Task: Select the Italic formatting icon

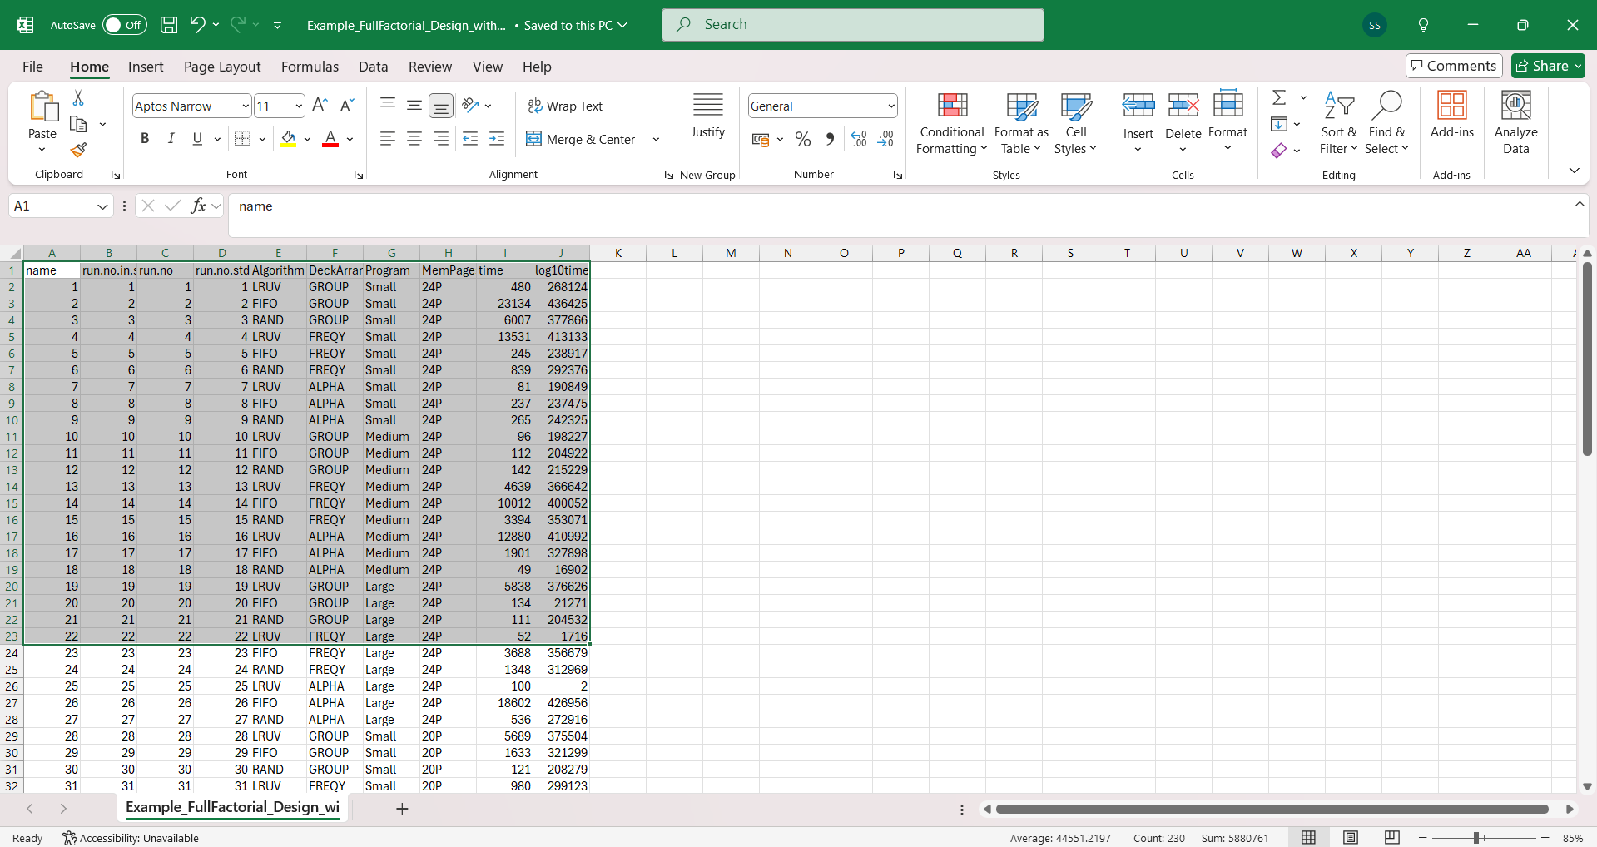Action: point(171,138)
